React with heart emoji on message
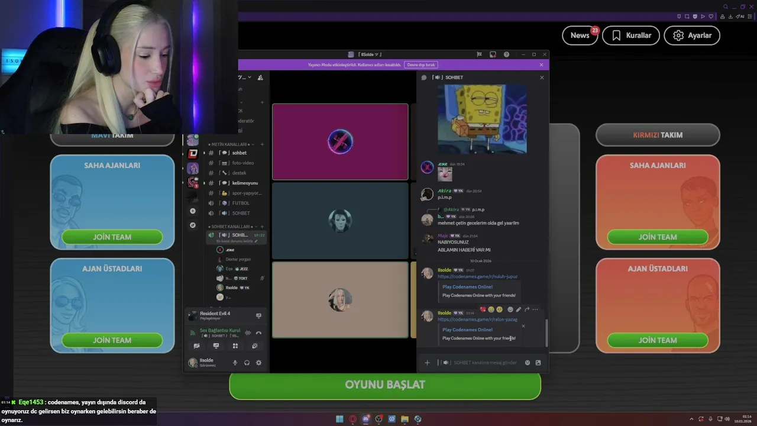Viewport: 757px width, 426px height. point(483,309)
